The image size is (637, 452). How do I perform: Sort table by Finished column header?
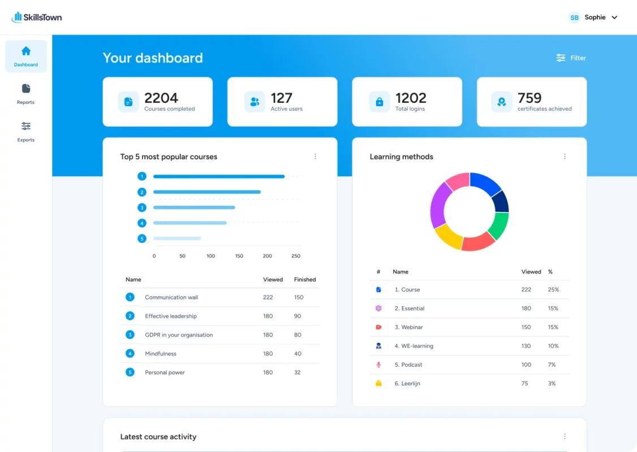pyautogui.click(x=305, y=279)
